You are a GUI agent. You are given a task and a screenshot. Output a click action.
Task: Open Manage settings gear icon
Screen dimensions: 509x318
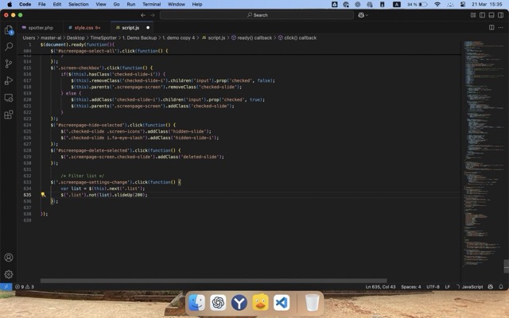[x=9, y=274]
